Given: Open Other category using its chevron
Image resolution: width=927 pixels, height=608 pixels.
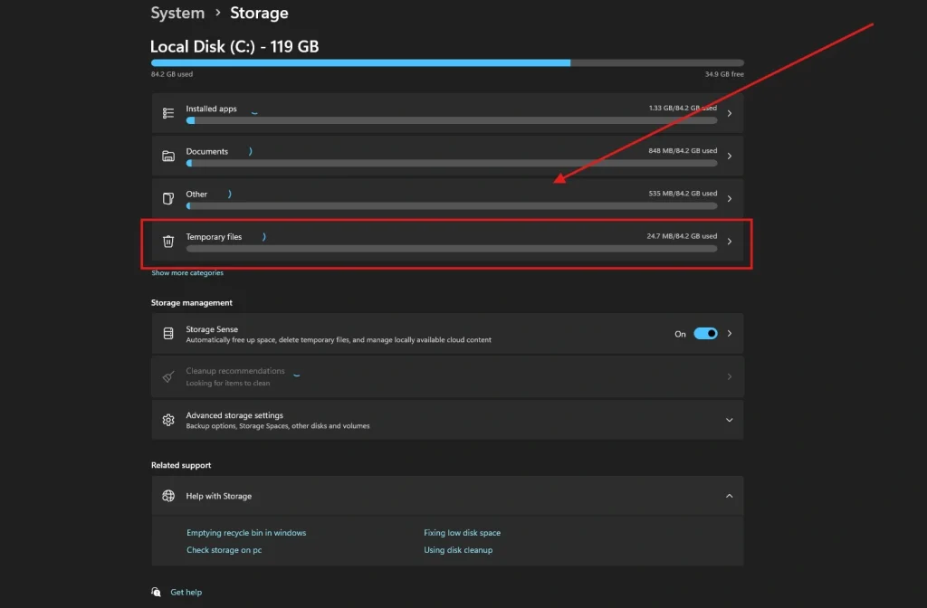Looking at the screenshot, I should [x=730, y=198].
